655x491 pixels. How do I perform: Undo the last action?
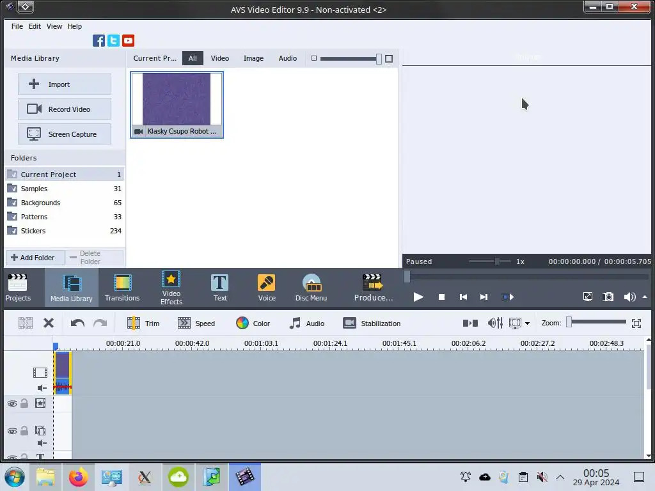pyautogui.click(x=77, y=323)
